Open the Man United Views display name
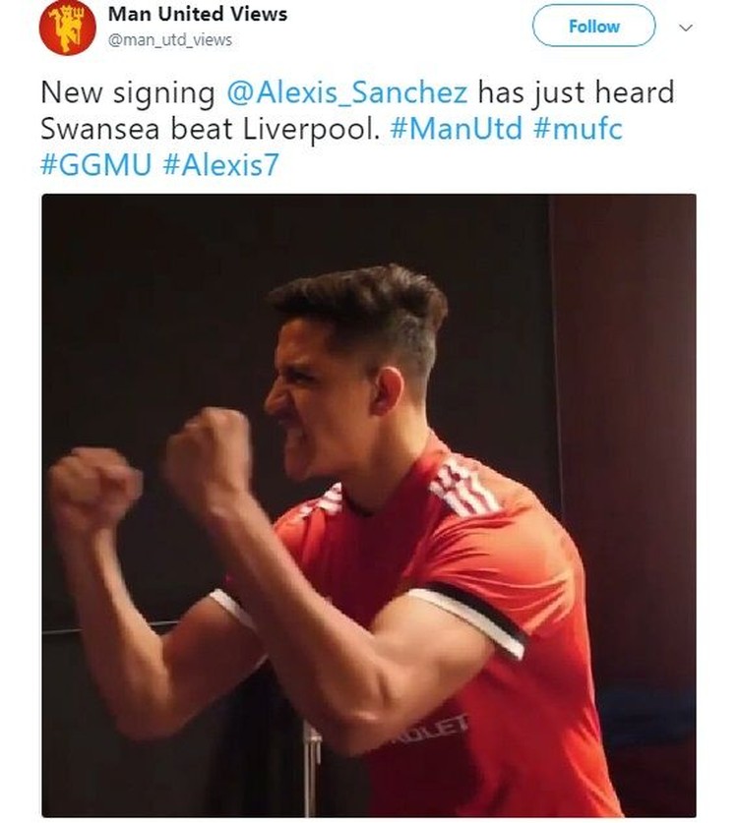Viewport: 738px width, 823px height. point(198,14)
